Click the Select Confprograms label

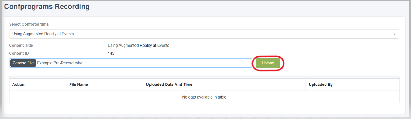click(29, 24)
